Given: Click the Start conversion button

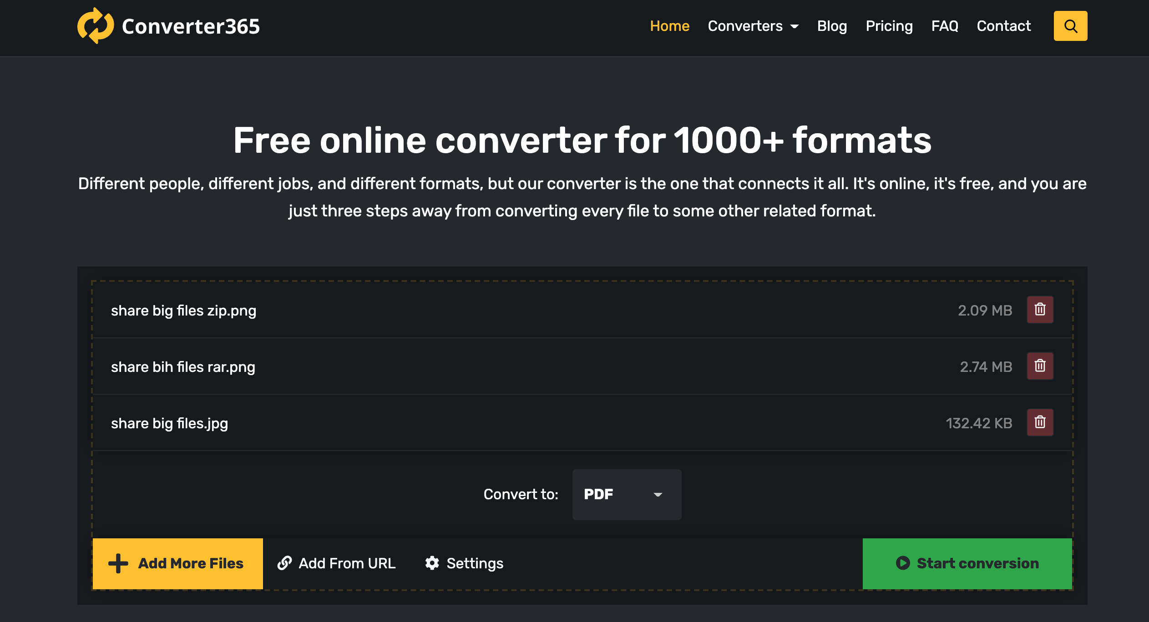Looking at the screenshot, I should click(x=967, y=562).
